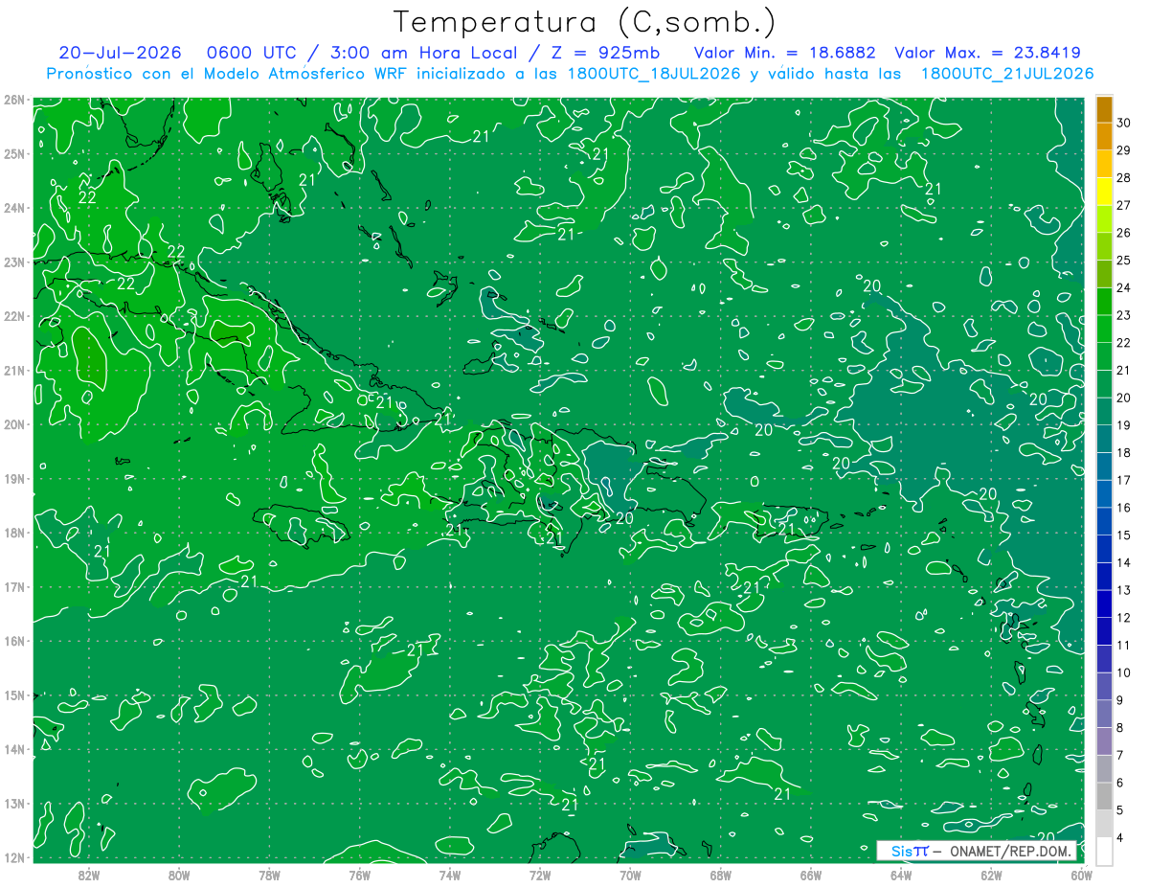Click the "62W" longitude axis label
The width and height of the screenshot is (1149, 888).
(x=991, y=874)
